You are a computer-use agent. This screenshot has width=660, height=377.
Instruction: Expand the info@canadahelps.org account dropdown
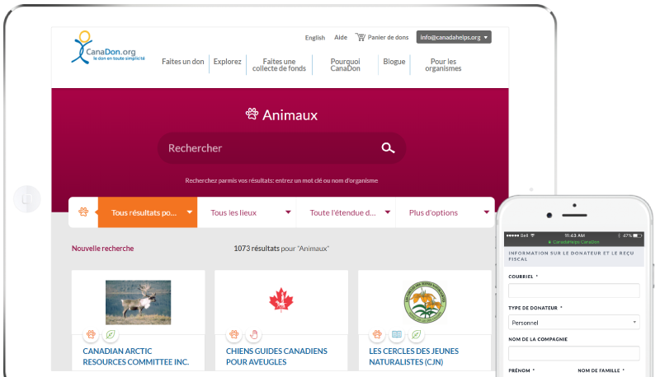pyautogui.click(x=454, y=37)
